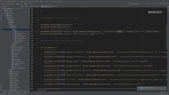Open the Navigate menu

coord(14,1)
